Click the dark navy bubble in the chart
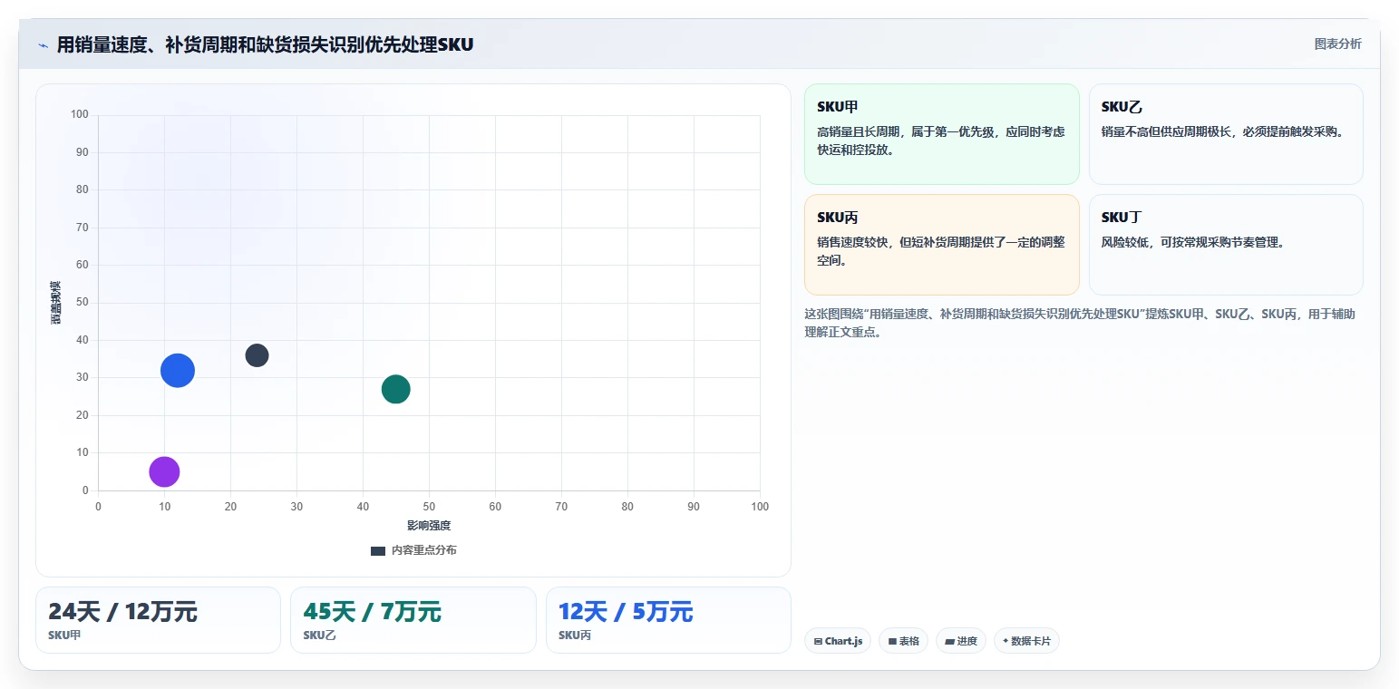Viewport: 1399px width, 689px height. click(x=257, y=355)
